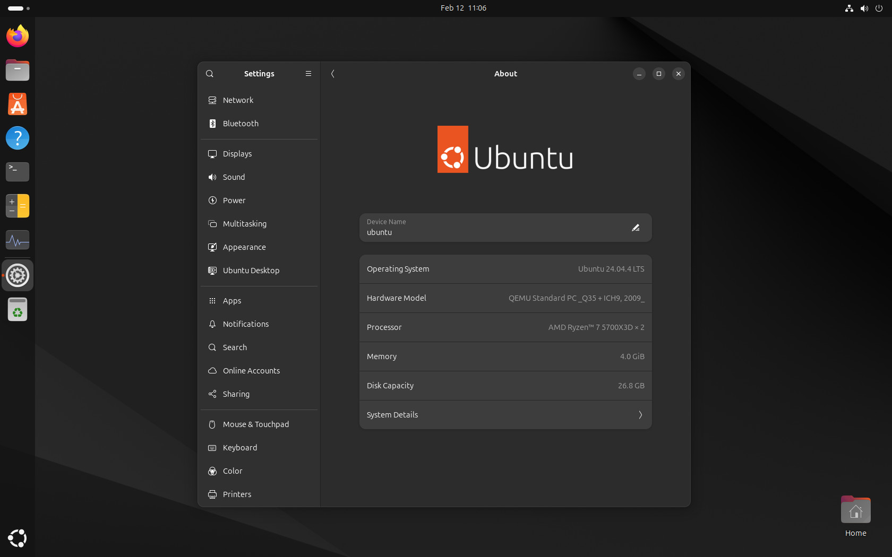Click the Show Apps Ubuntu button

pyautogui.click(x=18, y=538)
